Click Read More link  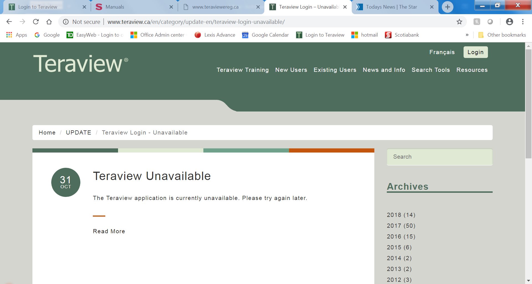(x=109, y=231)
